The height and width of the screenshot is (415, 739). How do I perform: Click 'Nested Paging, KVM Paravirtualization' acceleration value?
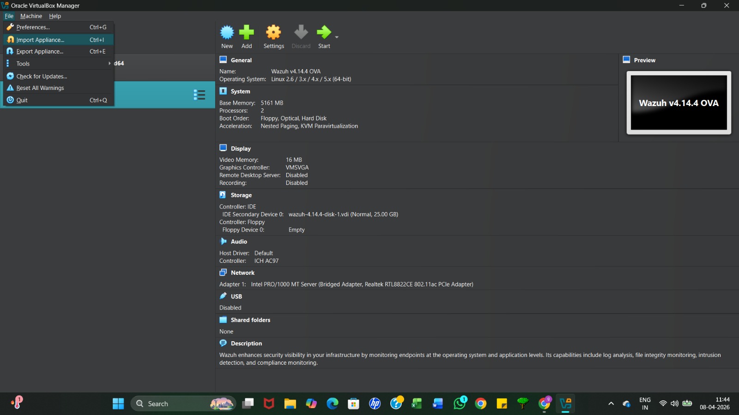click(309, 126)
